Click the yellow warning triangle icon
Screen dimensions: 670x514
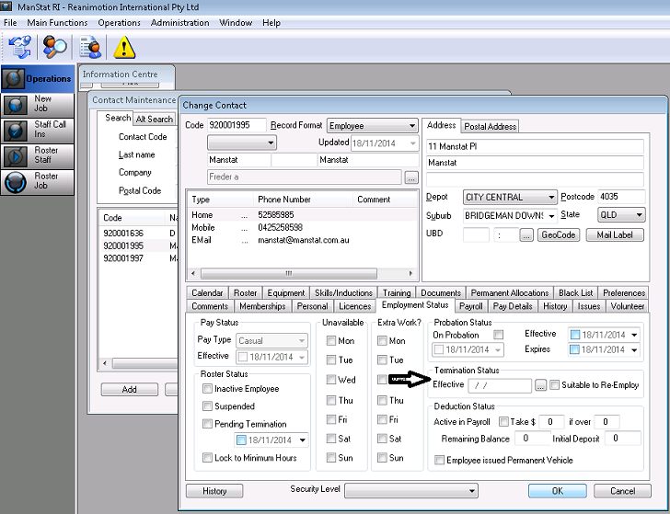(x=124, y=46)
